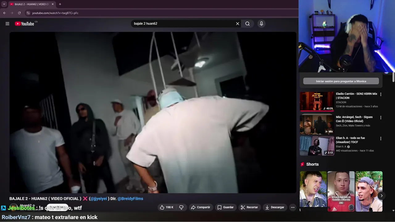The image size is (395, 222).
Task: Go to the YouTube home logo
Action: pos(24,24)
